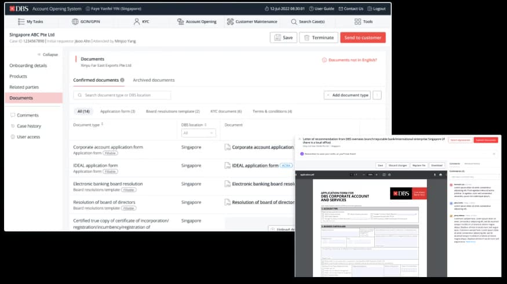Screen dimensions: 507x284
Task: Click the Send to customer button
Action: pyautogui.click(x=363, y=38)
